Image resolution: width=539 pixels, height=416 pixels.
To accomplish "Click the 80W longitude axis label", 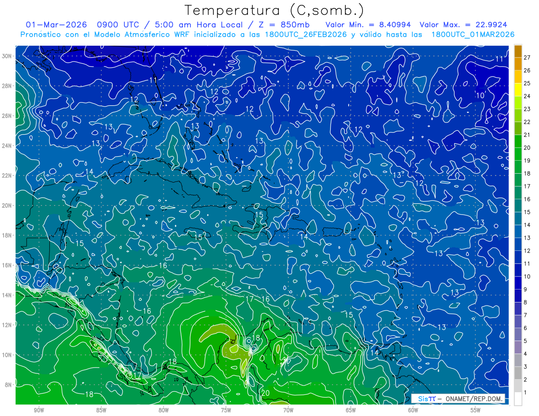I will click(163, 411).
